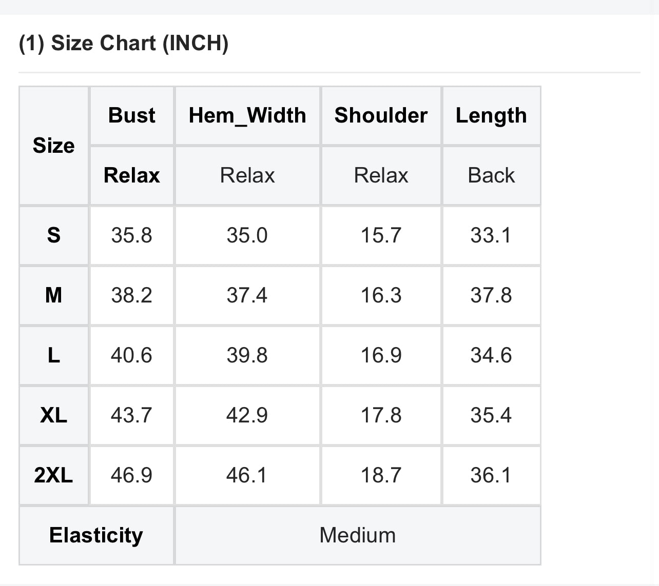Image resolution: width=659 pixels, height=586 pixels.
Task: Select the Bust column header
Action: coord(132,115)
